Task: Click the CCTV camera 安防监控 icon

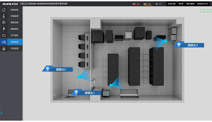Action: pyautogui.click(x=4, y=42)
